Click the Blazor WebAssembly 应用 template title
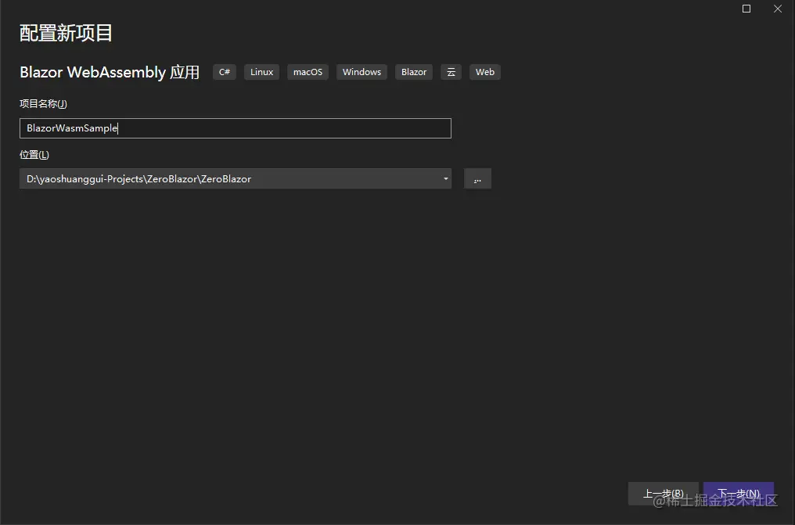Image resolution: width=795 pixels, height=525 pixels. pyautogui.click(x=110, y=72)
